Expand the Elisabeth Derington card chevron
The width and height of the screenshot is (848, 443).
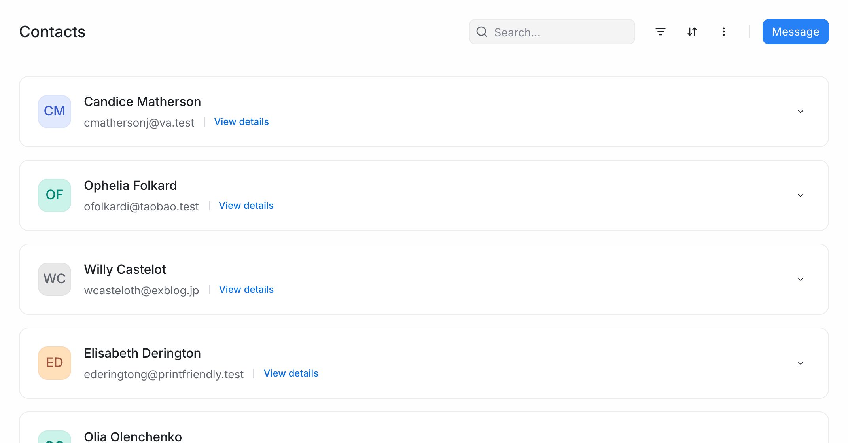(x=801, y=363)
